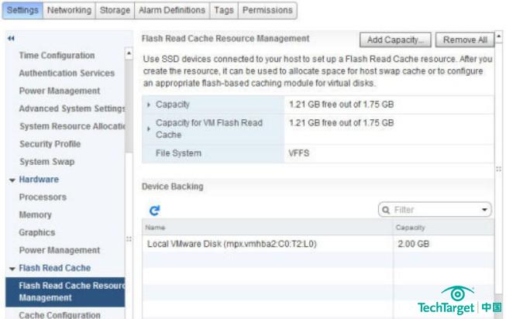Expand the Capacity row

point(149,105)
